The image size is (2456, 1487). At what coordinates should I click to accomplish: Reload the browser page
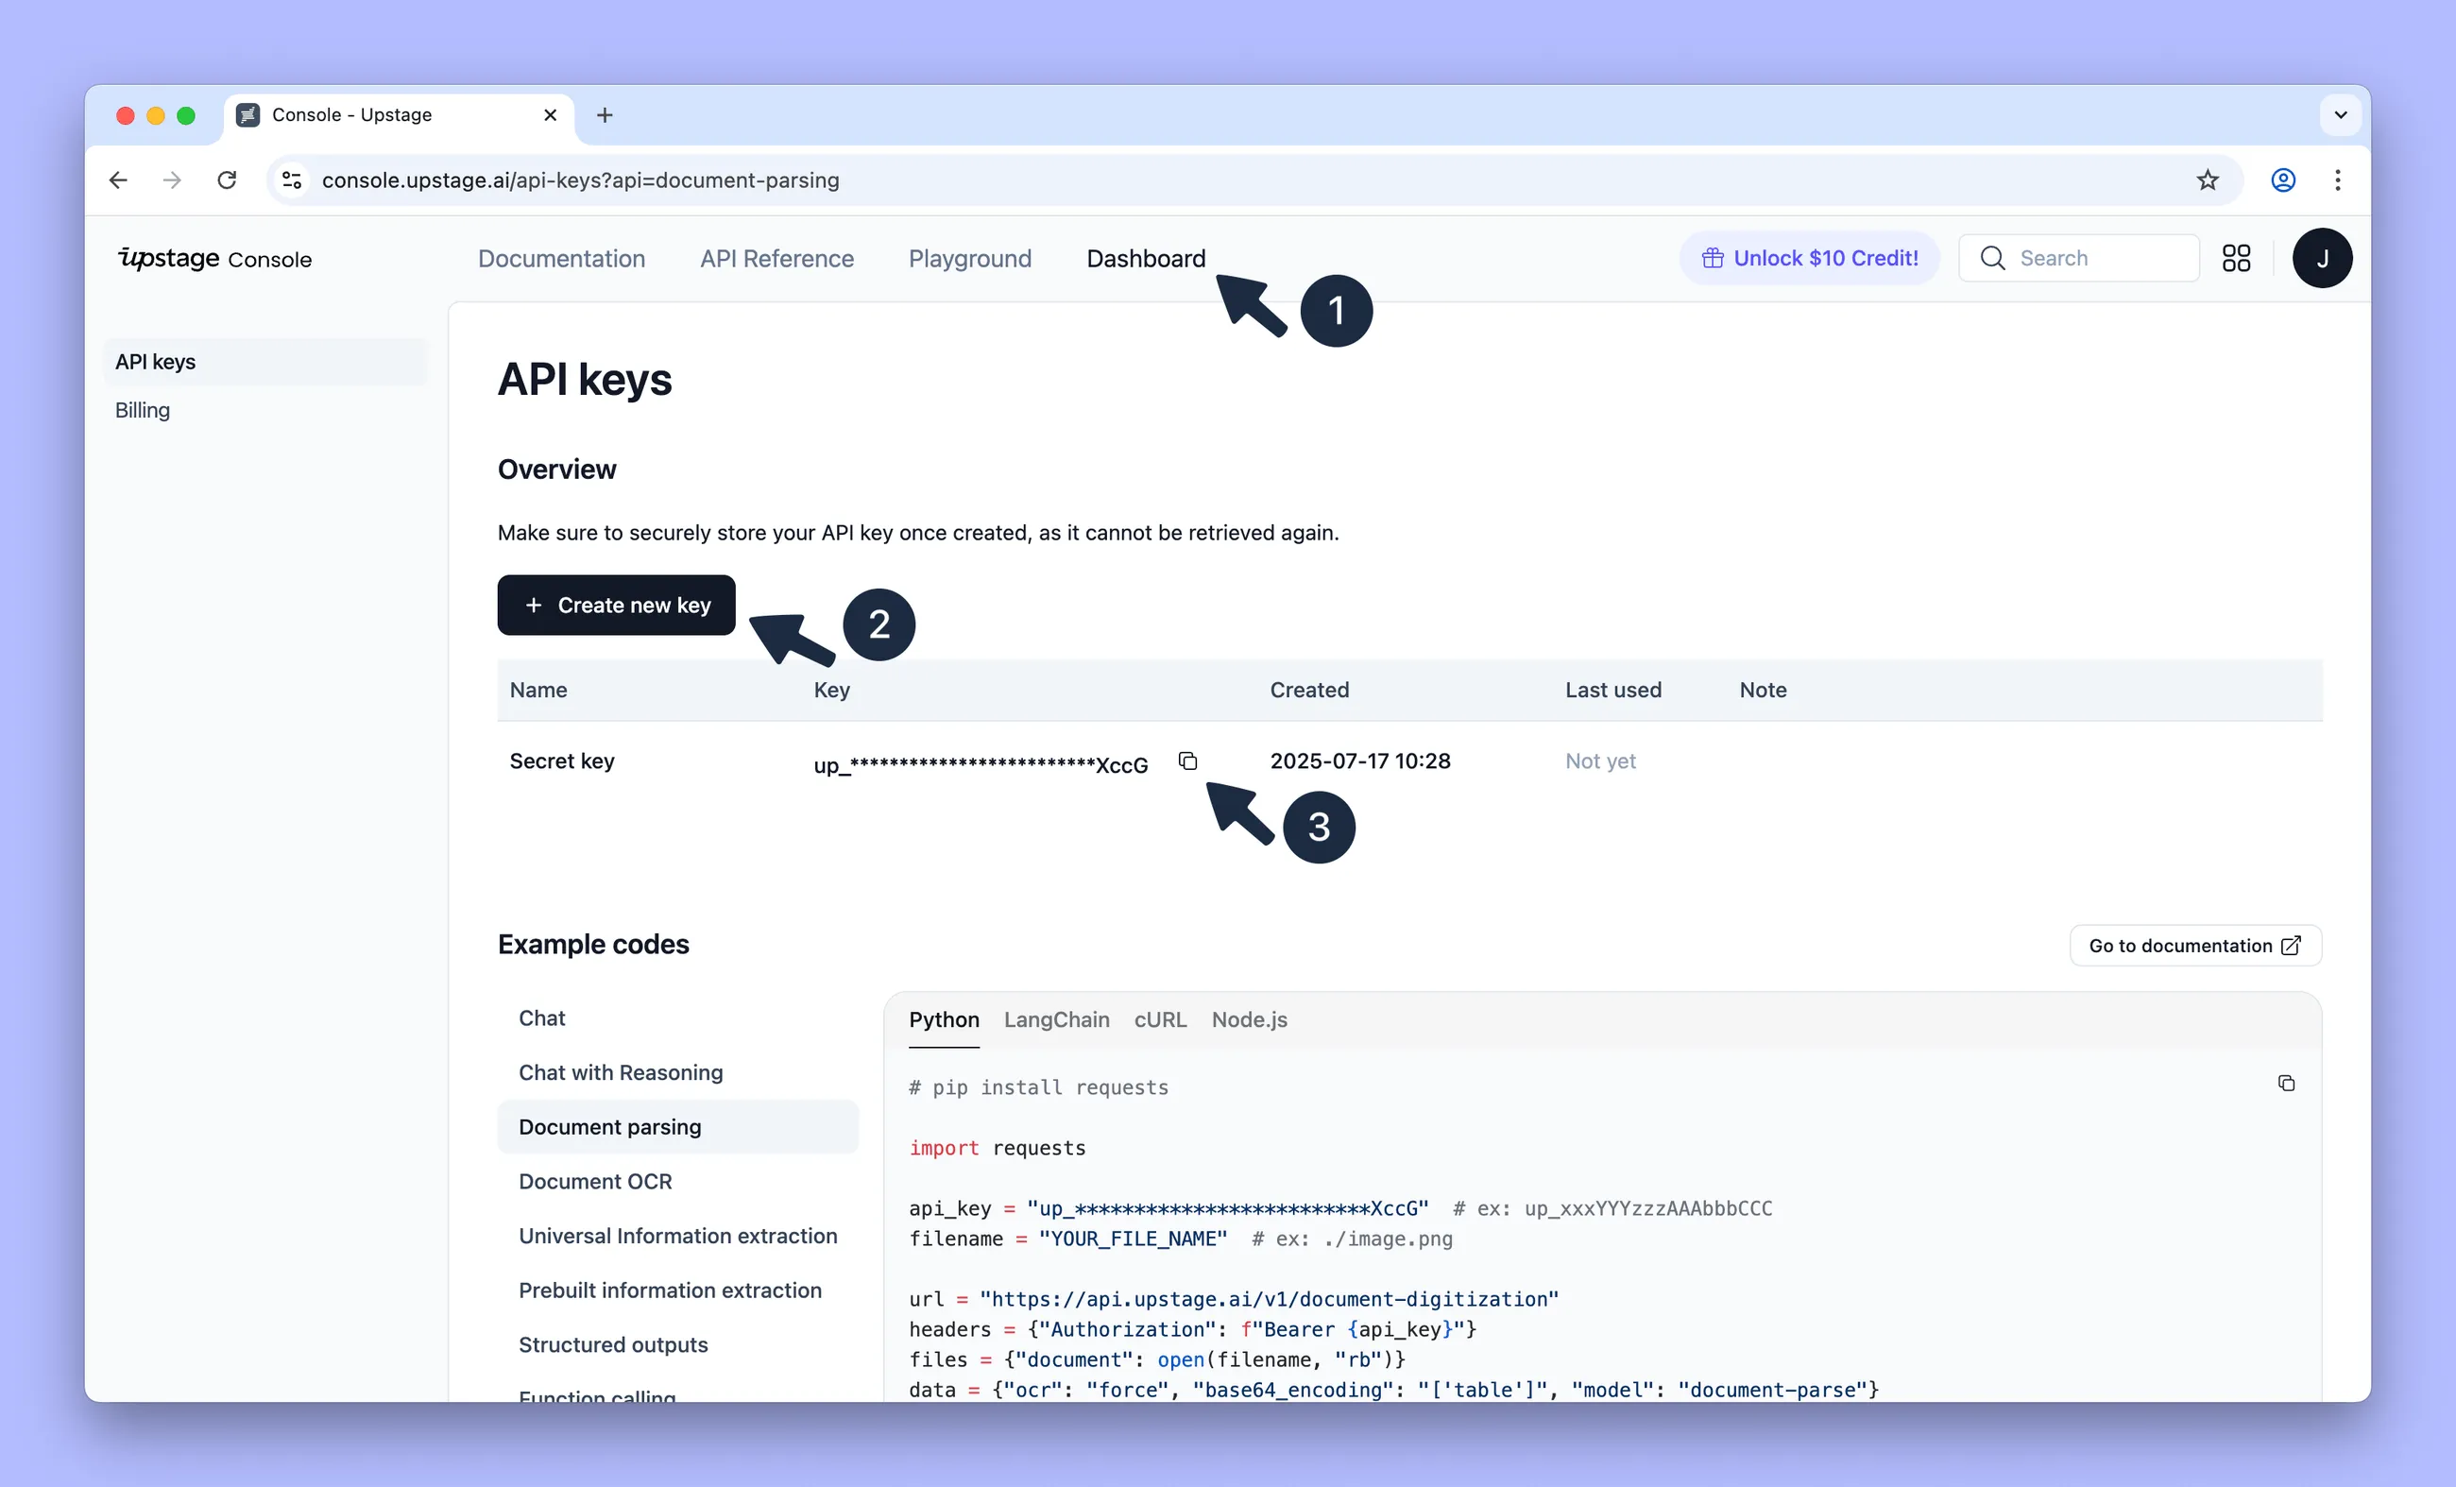pos(228,180)
